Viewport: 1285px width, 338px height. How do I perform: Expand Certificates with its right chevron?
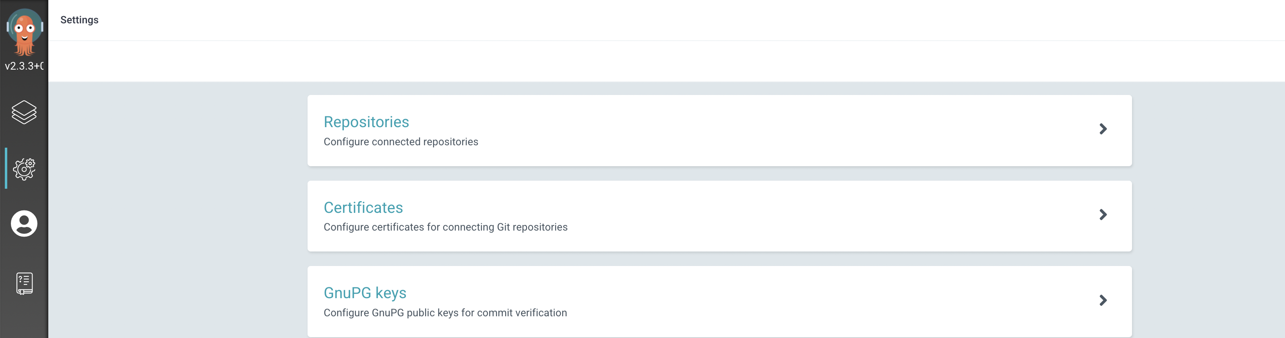[1103, 215]
